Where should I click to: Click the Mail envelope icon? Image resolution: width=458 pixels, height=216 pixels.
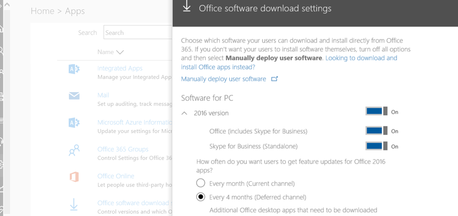pos(74,96)
